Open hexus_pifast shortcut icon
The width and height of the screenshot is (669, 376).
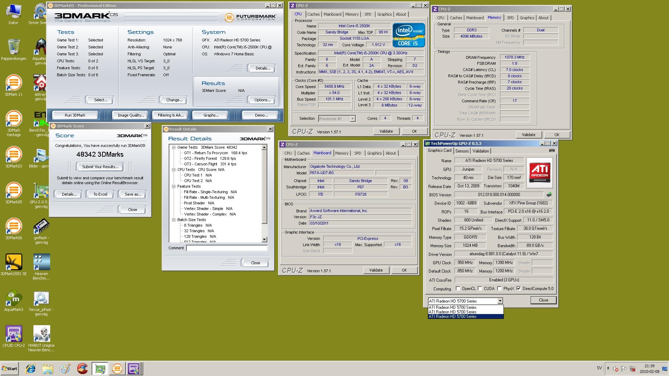point(41,303)
